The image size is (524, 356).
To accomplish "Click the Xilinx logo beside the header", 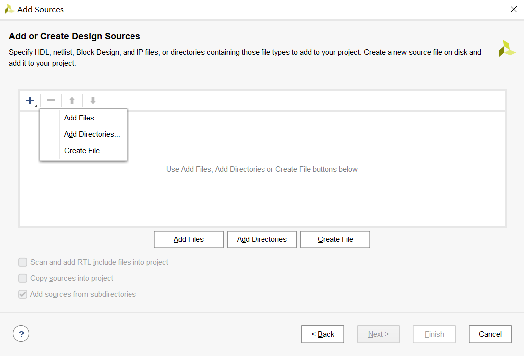I will (507, 49).
